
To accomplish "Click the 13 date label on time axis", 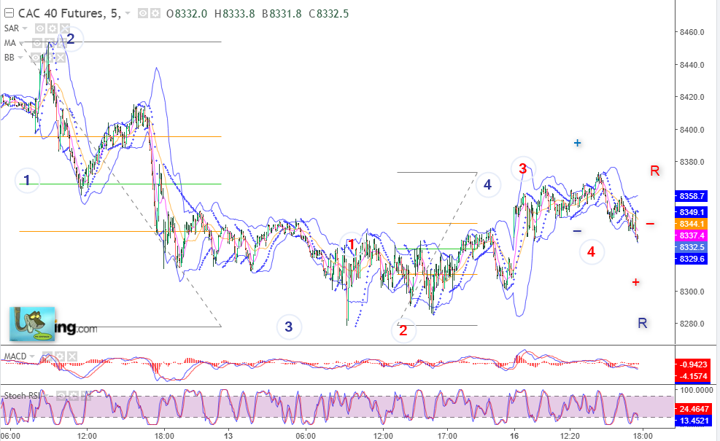I will (x=228, y=435).
